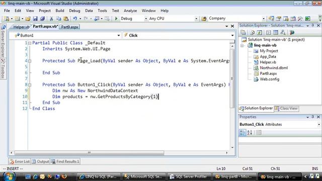Click the Paste toolbar icon
Image resolution: width=322 pixels, height=181 pixels.
coord(66,19)
